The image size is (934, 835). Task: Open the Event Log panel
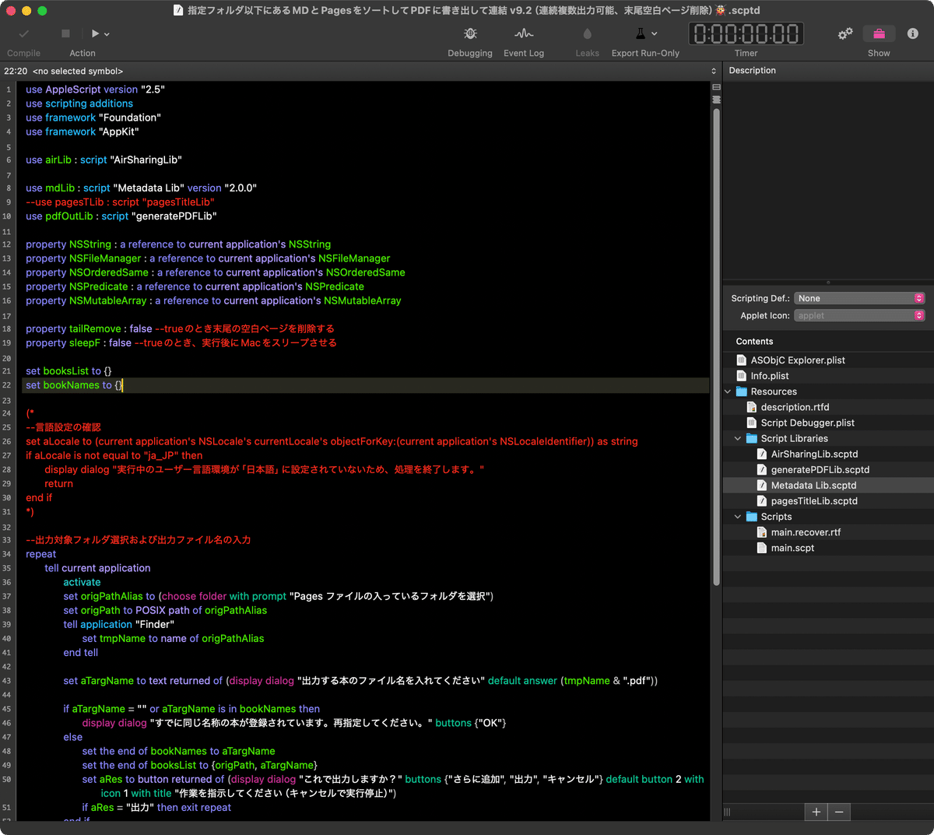[x=523, y=33]
